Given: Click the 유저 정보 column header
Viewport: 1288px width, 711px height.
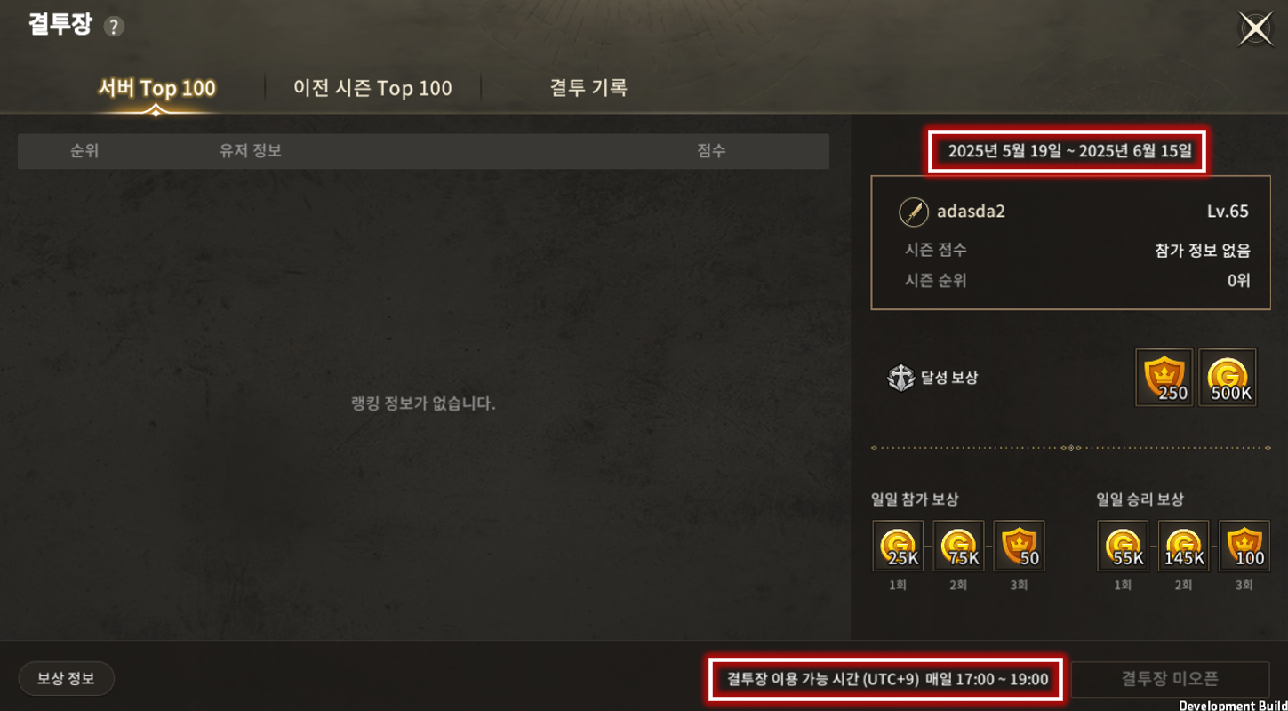Looking at the screenshot, I should [x=251, y=151].
